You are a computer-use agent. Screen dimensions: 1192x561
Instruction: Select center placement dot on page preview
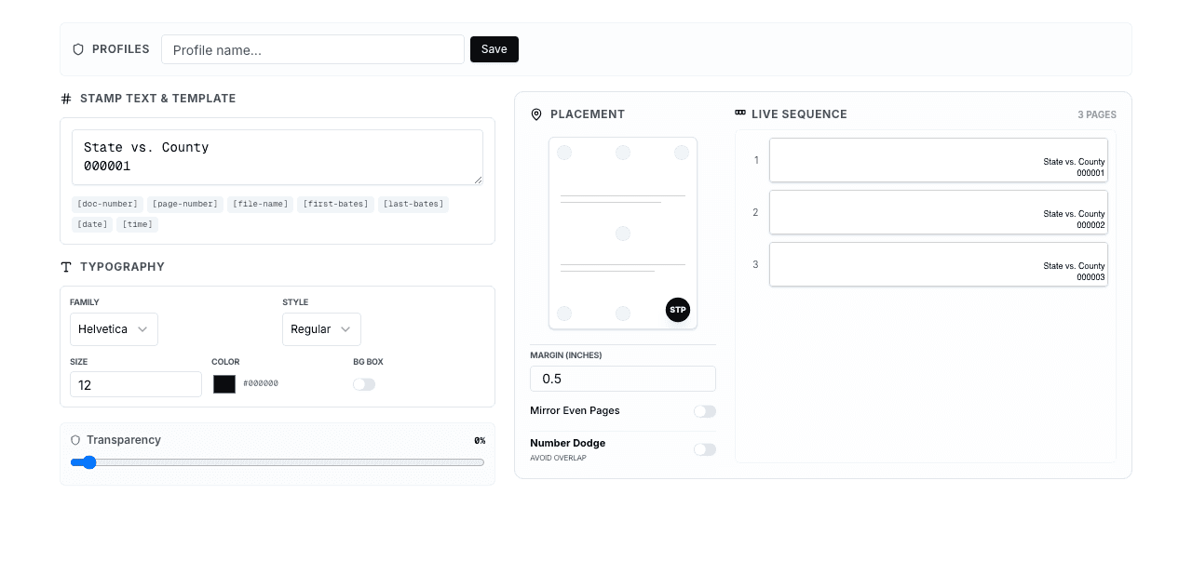623,234
